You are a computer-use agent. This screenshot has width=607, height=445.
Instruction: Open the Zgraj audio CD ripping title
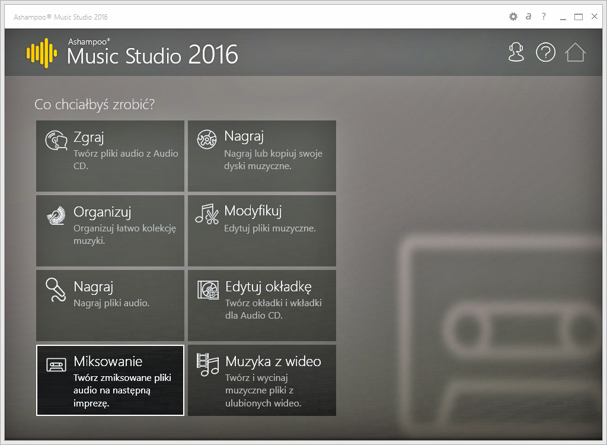[89, 137]
